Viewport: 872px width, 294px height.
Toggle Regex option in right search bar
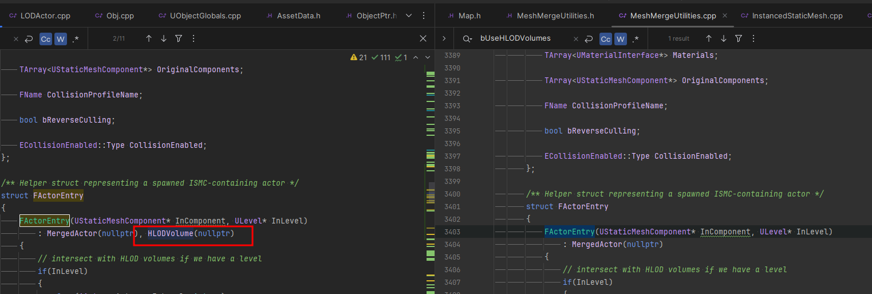coord(636,39)
